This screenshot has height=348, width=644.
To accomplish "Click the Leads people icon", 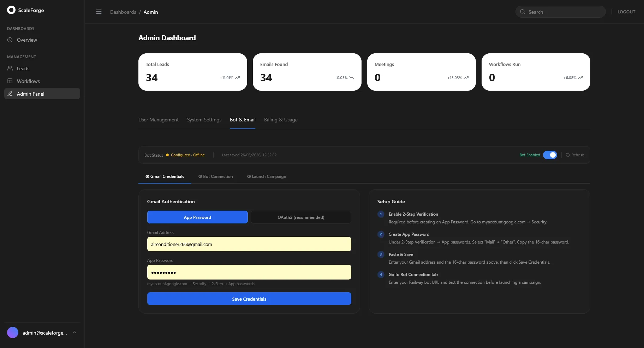I will (10, 68).
